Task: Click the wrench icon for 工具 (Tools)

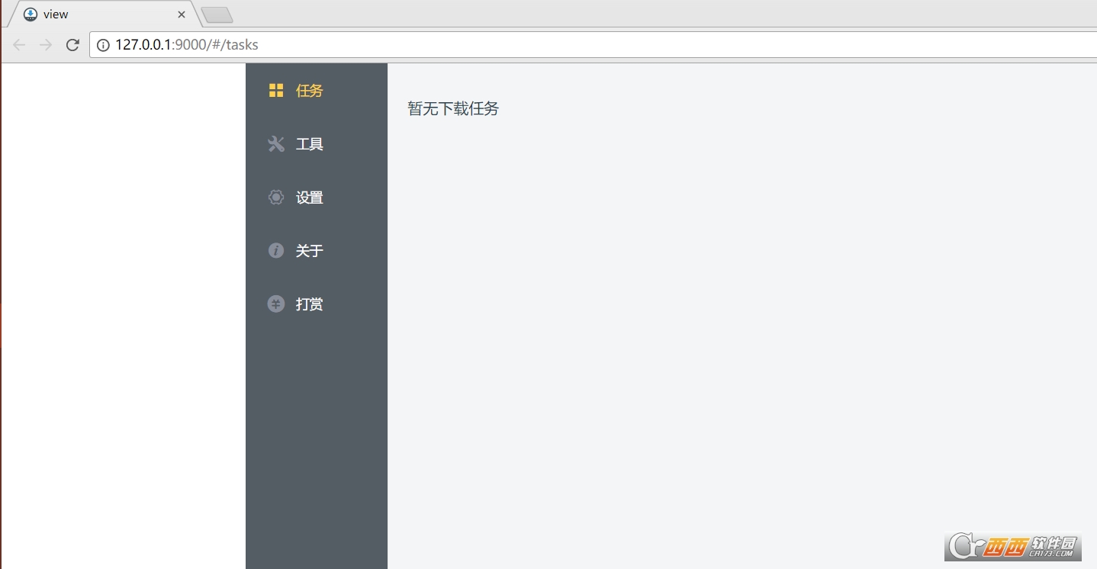Action: (276, 143)
